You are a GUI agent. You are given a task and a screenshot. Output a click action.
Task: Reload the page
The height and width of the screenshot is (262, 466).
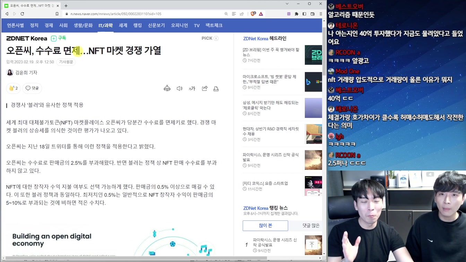point(22,14)
